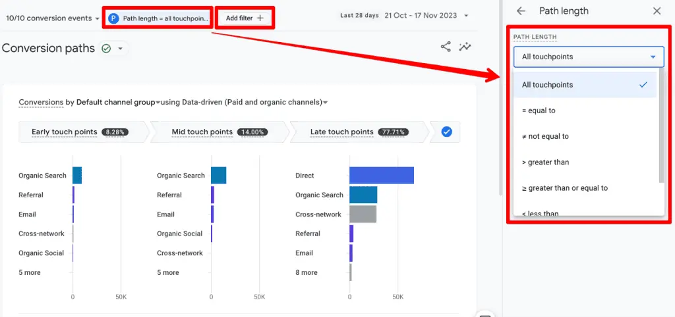675x317 pixels.
Task: Click the plus icon on Add filter
Action: tap(260, 18)
